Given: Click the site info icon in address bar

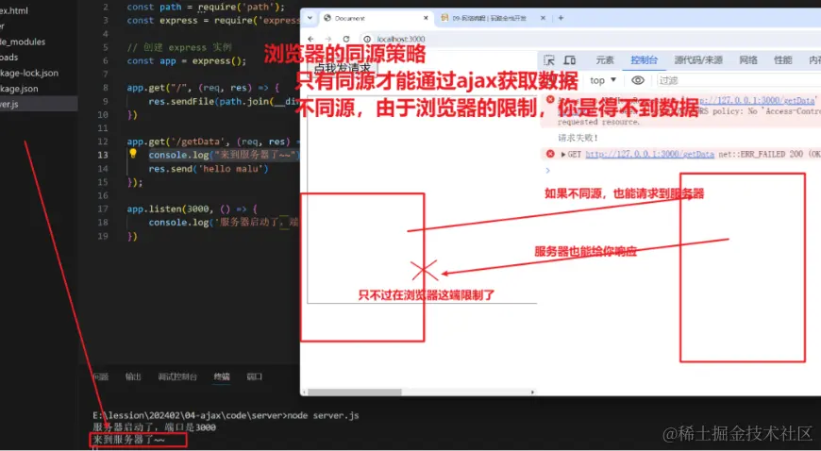Looking at the screenshot, I should point(368,40).
